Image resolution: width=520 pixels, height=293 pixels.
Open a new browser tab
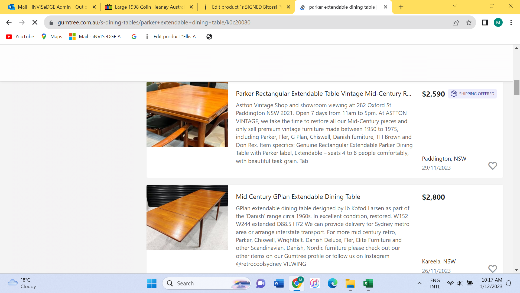click(x=401, y=7)
